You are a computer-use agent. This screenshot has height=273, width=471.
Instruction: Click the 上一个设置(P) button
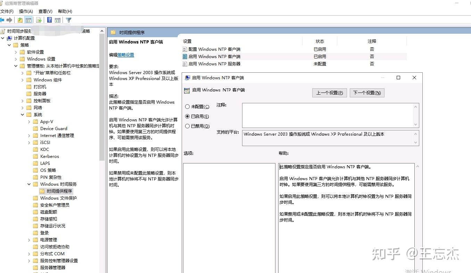point(330,93)
